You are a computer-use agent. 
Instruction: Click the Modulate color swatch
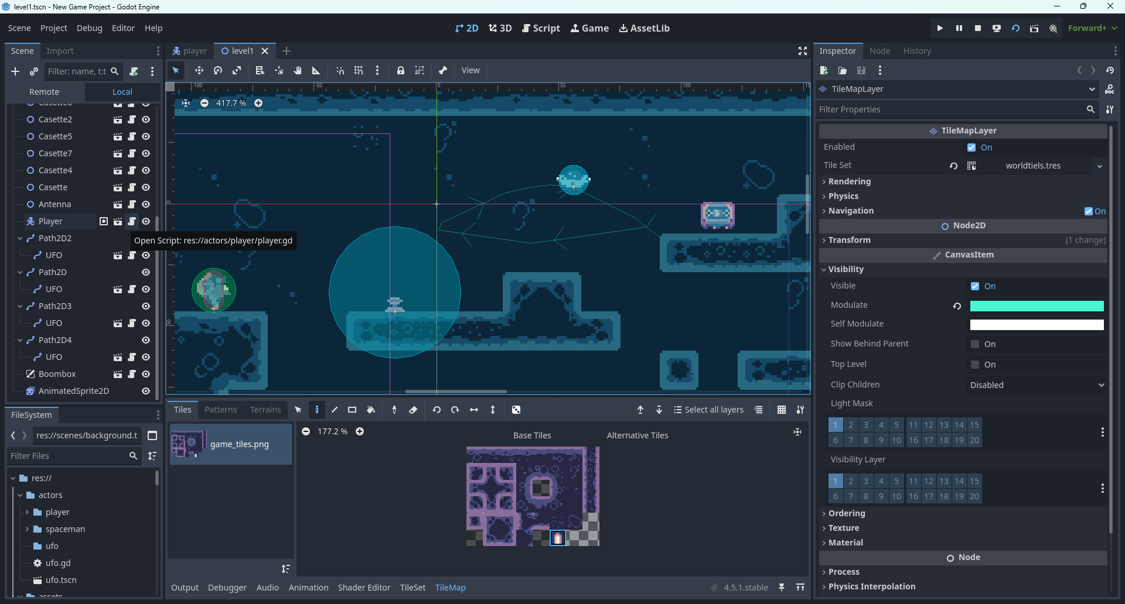(x=1037, y=306)
